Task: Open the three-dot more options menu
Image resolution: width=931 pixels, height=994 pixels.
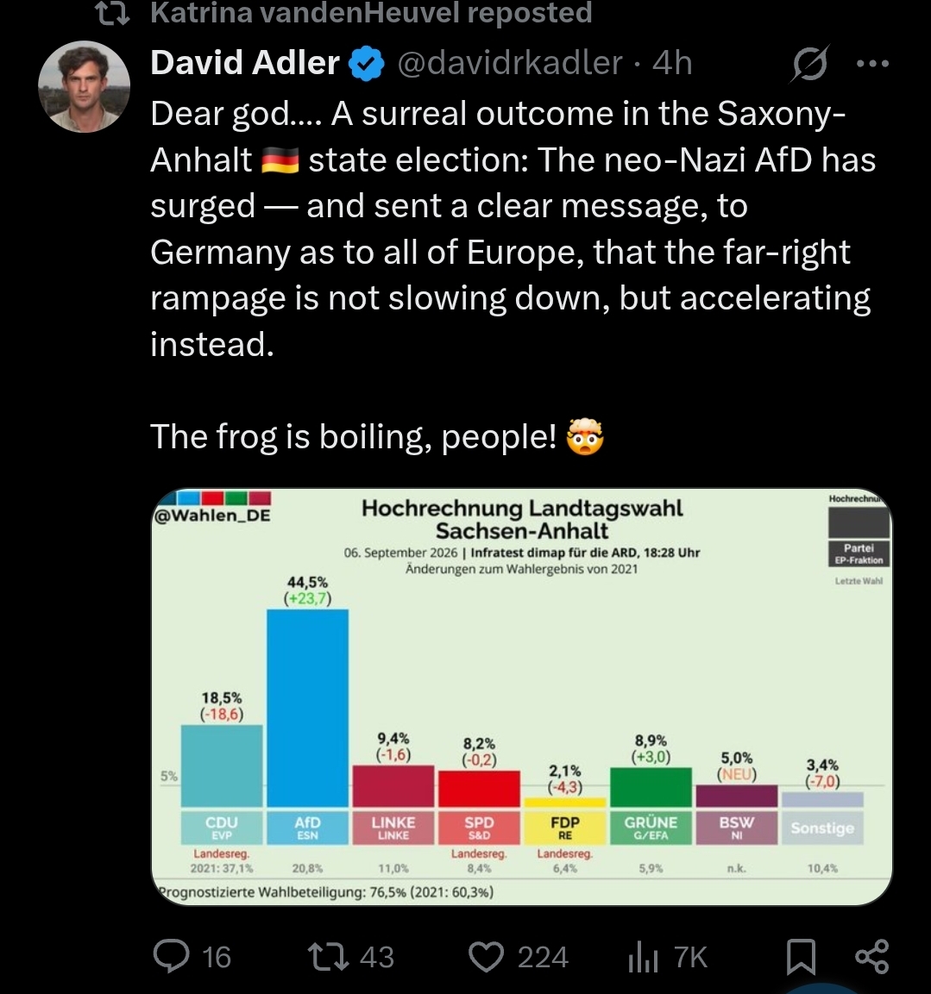Action: coord(872,64)
